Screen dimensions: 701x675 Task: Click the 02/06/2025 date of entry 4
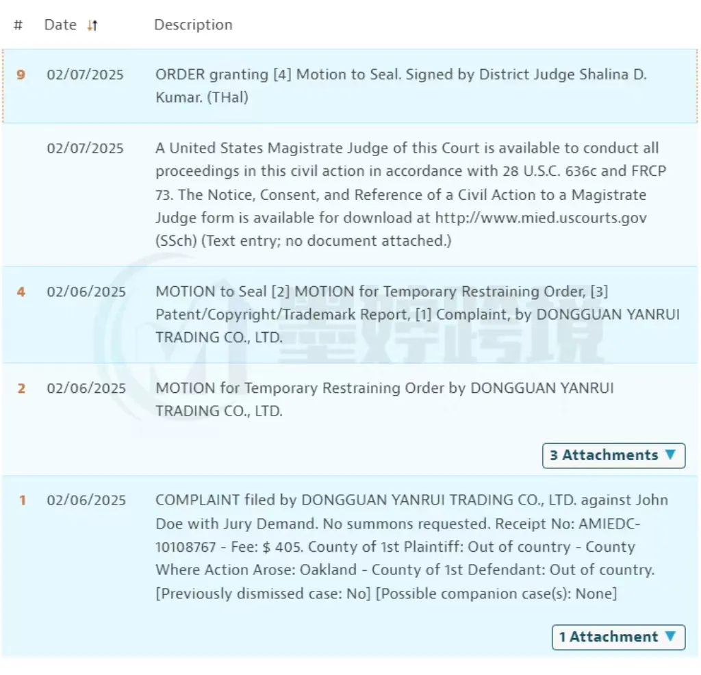tap(86, 292)
